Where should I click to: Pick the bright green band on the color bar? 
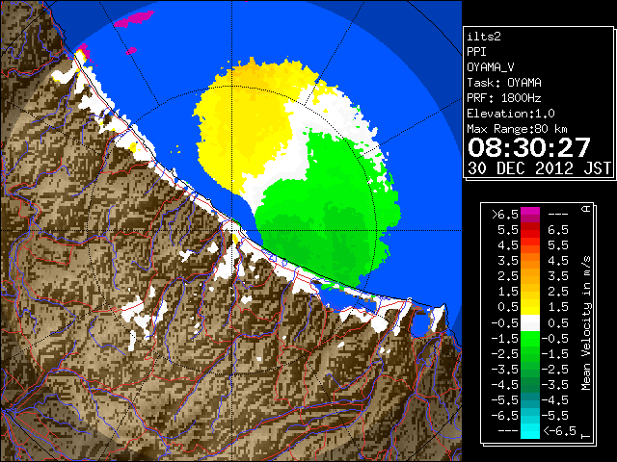click(530, 339)
